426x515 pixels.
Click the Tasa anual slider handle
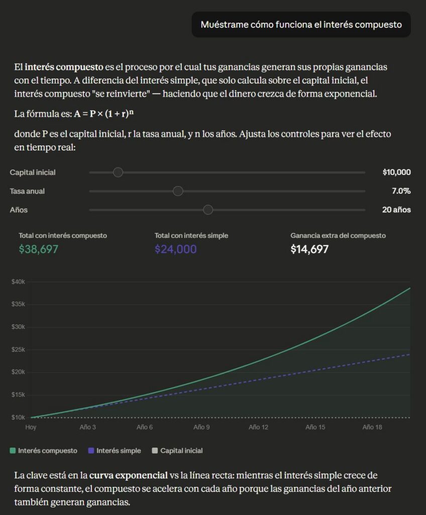(x=178, y=191)
